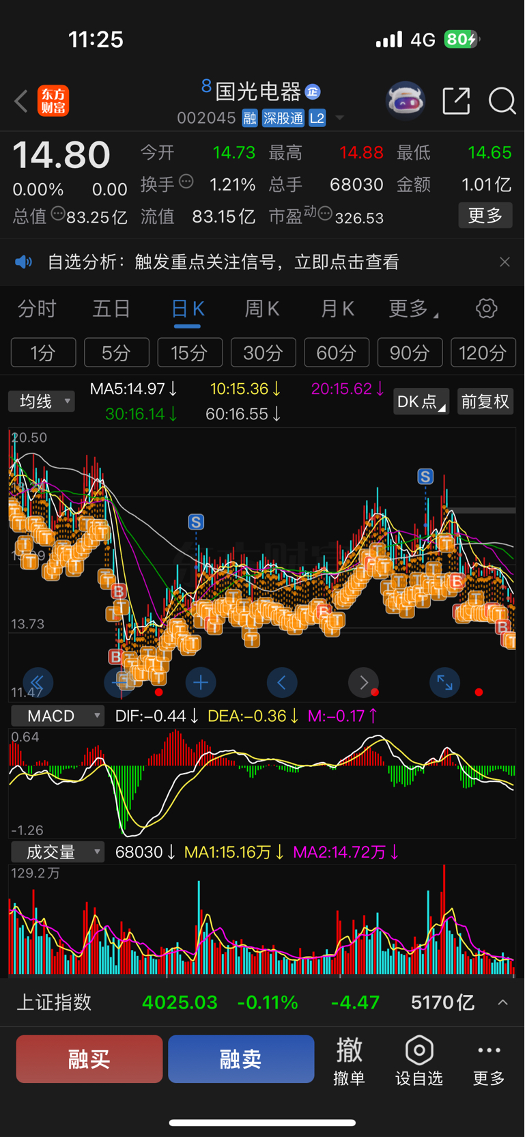
Task: Toggle 前复权 adjustment mode
Action: pos(485,402)
